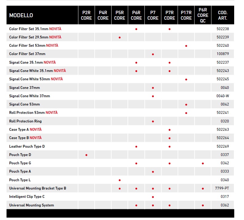Viewport: 244px width, 220px height.
Task: Click the red dot in the Pouch Type L row
Action: (x=120, y=180)
